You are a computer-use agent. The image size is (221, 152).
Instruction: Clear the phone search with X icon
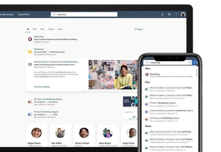click(189, 63)
